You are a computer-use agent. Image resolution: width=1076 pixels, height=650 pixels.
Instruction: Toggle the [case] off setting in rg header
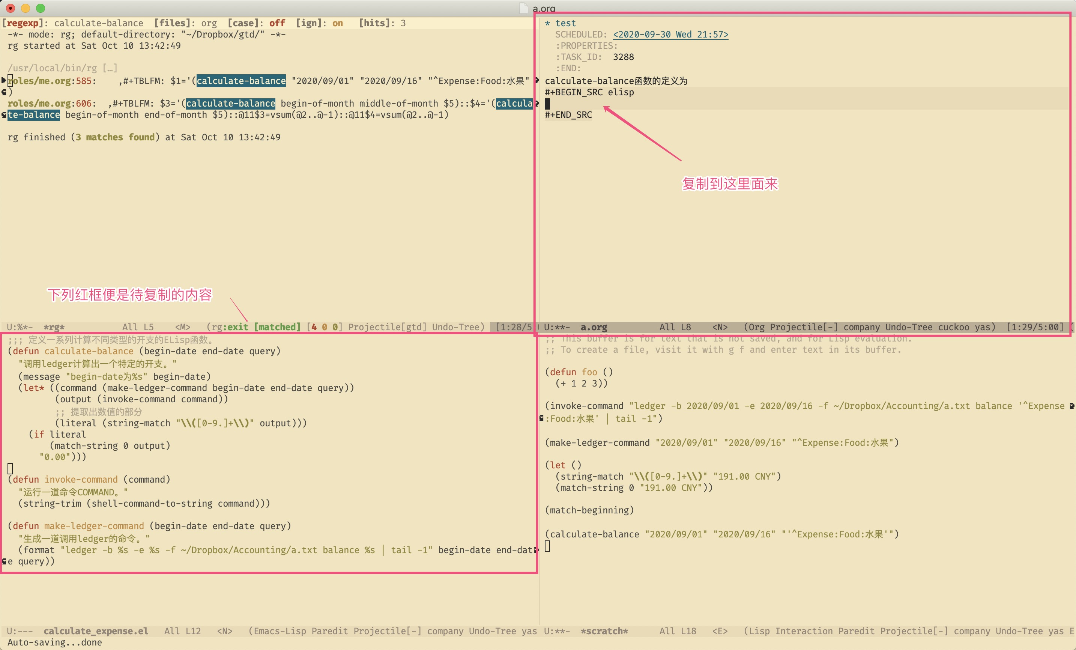[277, 23]
